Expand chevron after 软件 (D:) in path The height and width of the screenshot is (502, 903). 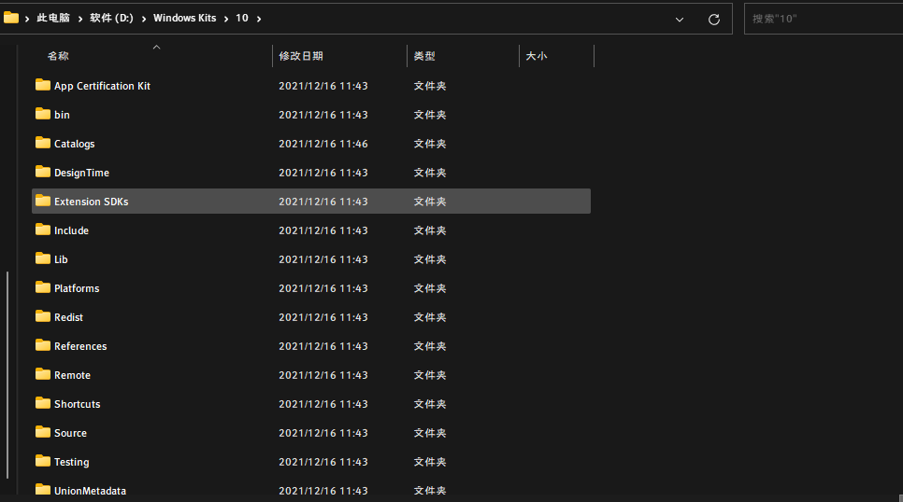pos(143,19)
